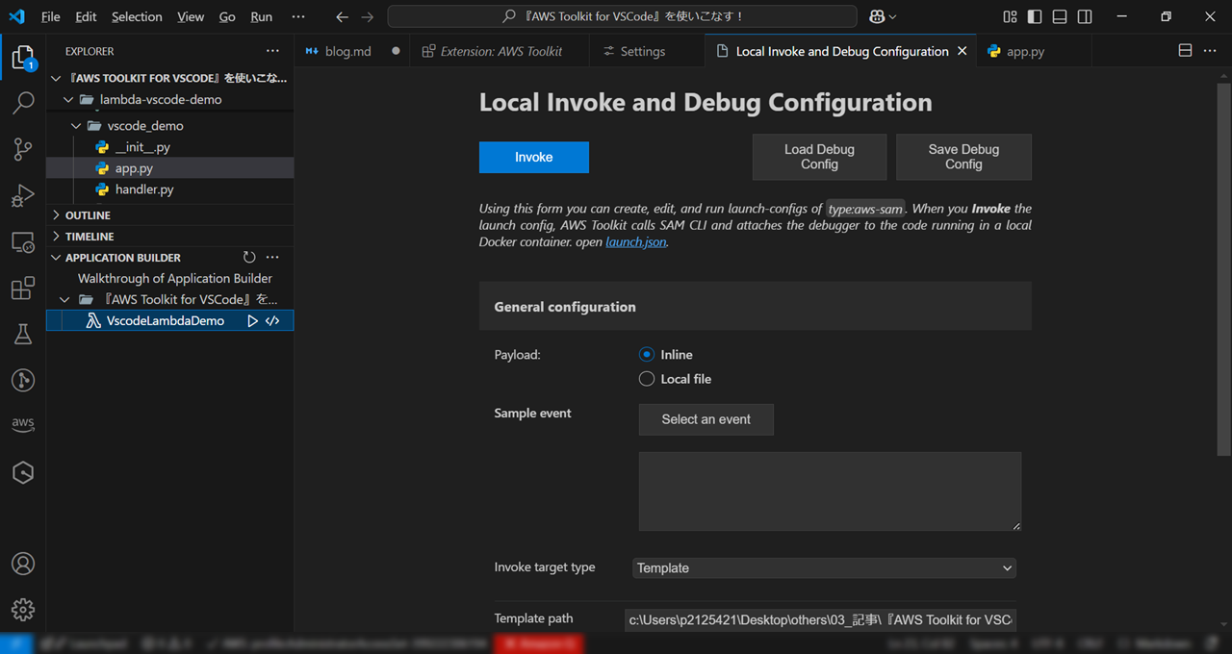Open the Source Control view

click(23, 149)
